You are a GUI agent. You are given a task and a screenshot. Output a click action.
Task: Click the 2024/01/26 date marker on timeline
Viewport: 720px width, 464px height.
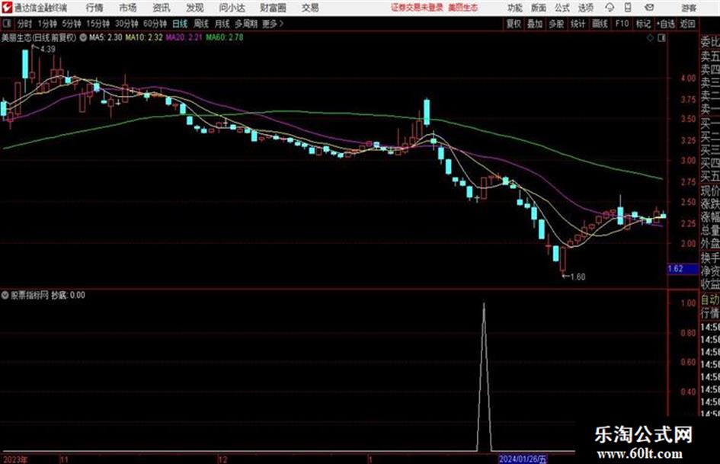click(523, 459)
